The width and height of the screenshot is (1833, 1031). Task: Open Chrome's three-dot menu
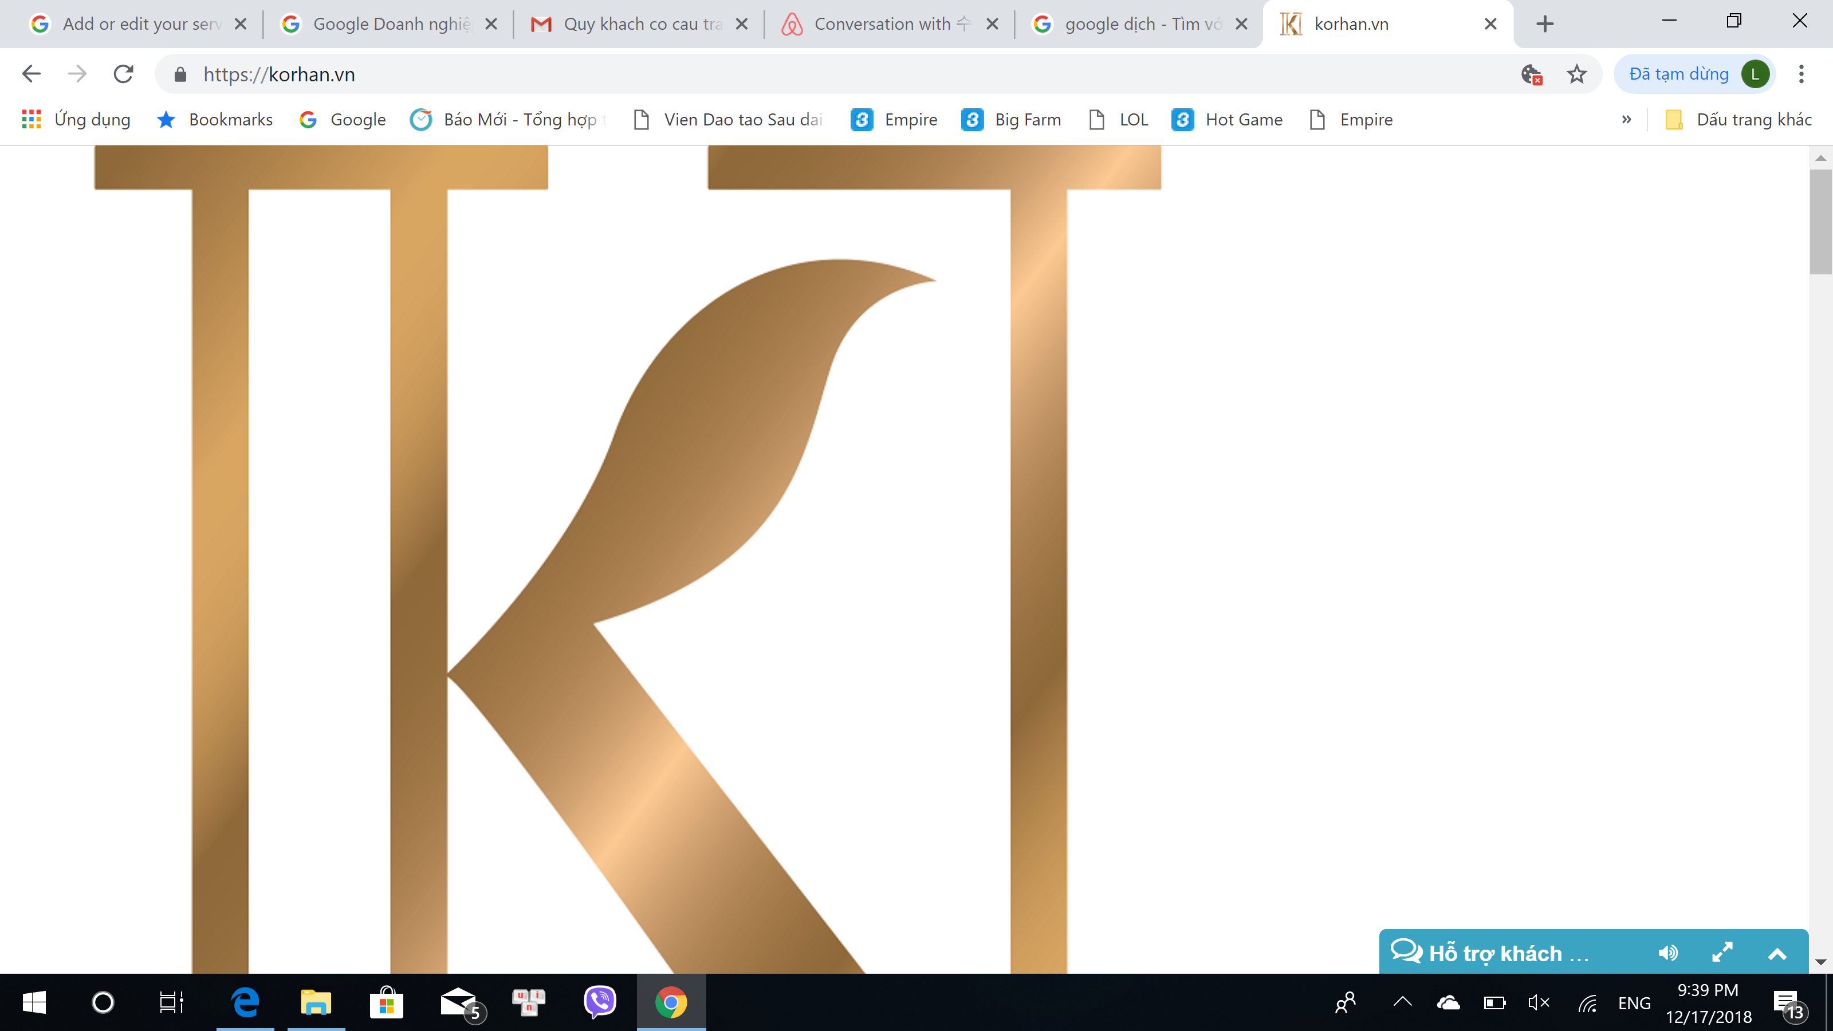click(1801, 74)
